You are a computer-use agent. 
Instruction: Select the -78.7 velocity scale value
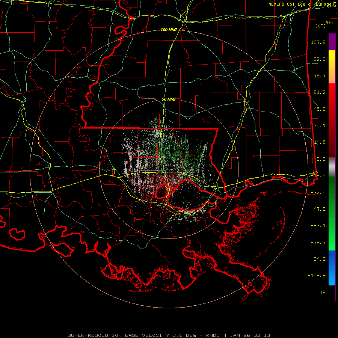tap(318, 243)
